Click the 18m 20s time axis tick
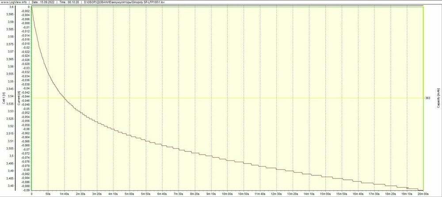Screen dimensions: 442x197 pos(391,194)
